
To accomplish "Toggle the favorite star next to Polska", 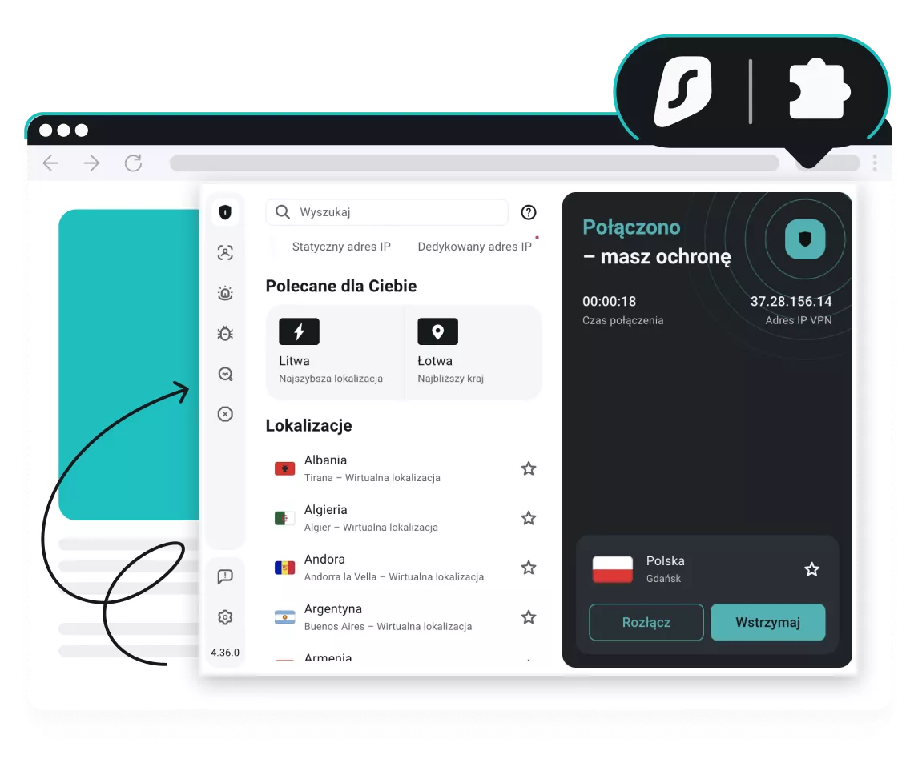I will (x=811, y=569).
